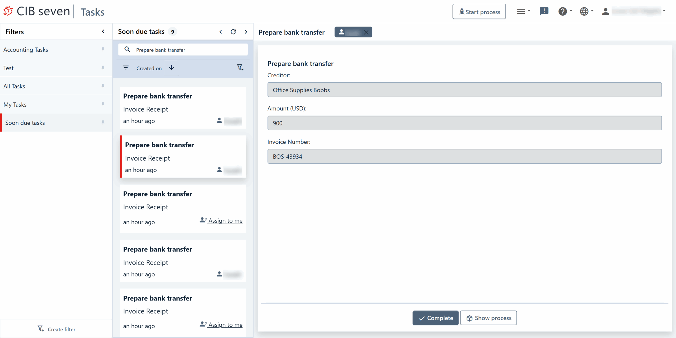676x338 pixels.
Task: Pin the Test filter
Action: click(103, 68)
